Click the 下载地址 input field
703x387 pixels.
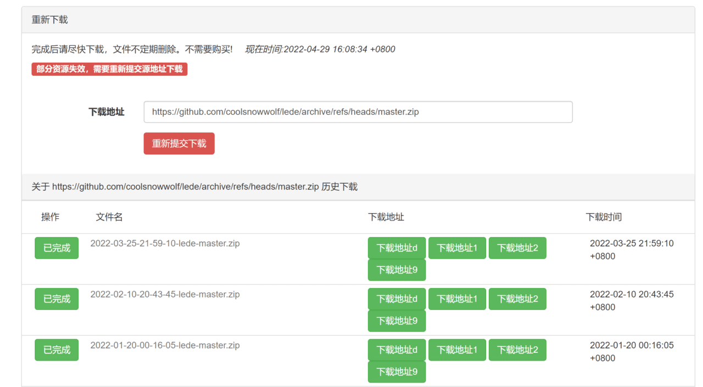(357, 112)
